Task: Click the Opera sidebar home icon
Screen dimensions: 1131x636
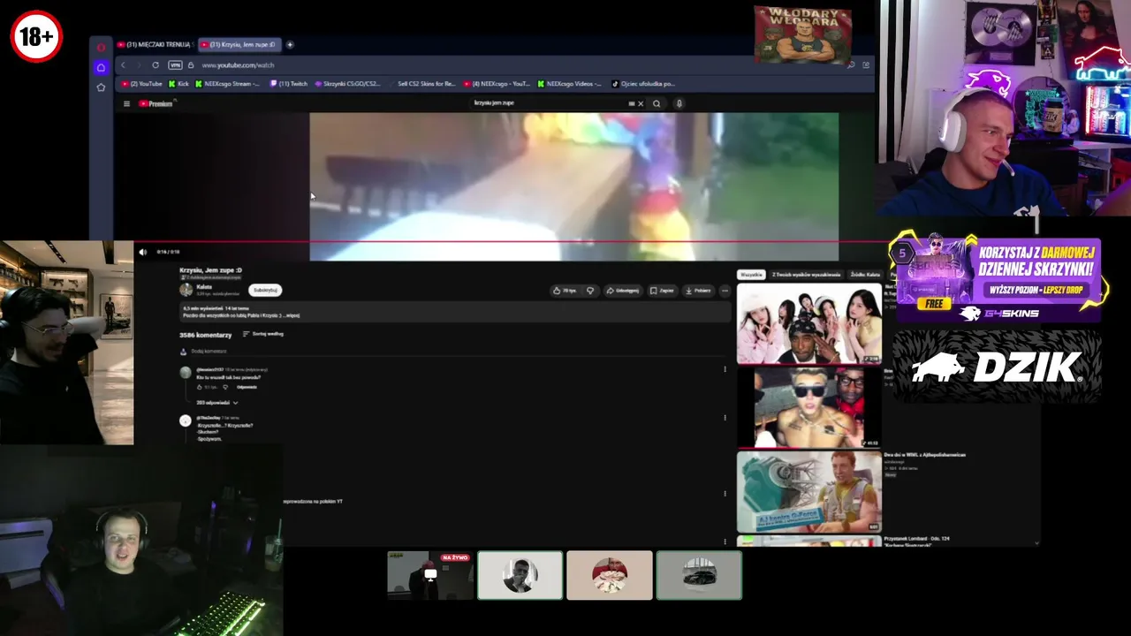Action: click(x=101, y=67)
